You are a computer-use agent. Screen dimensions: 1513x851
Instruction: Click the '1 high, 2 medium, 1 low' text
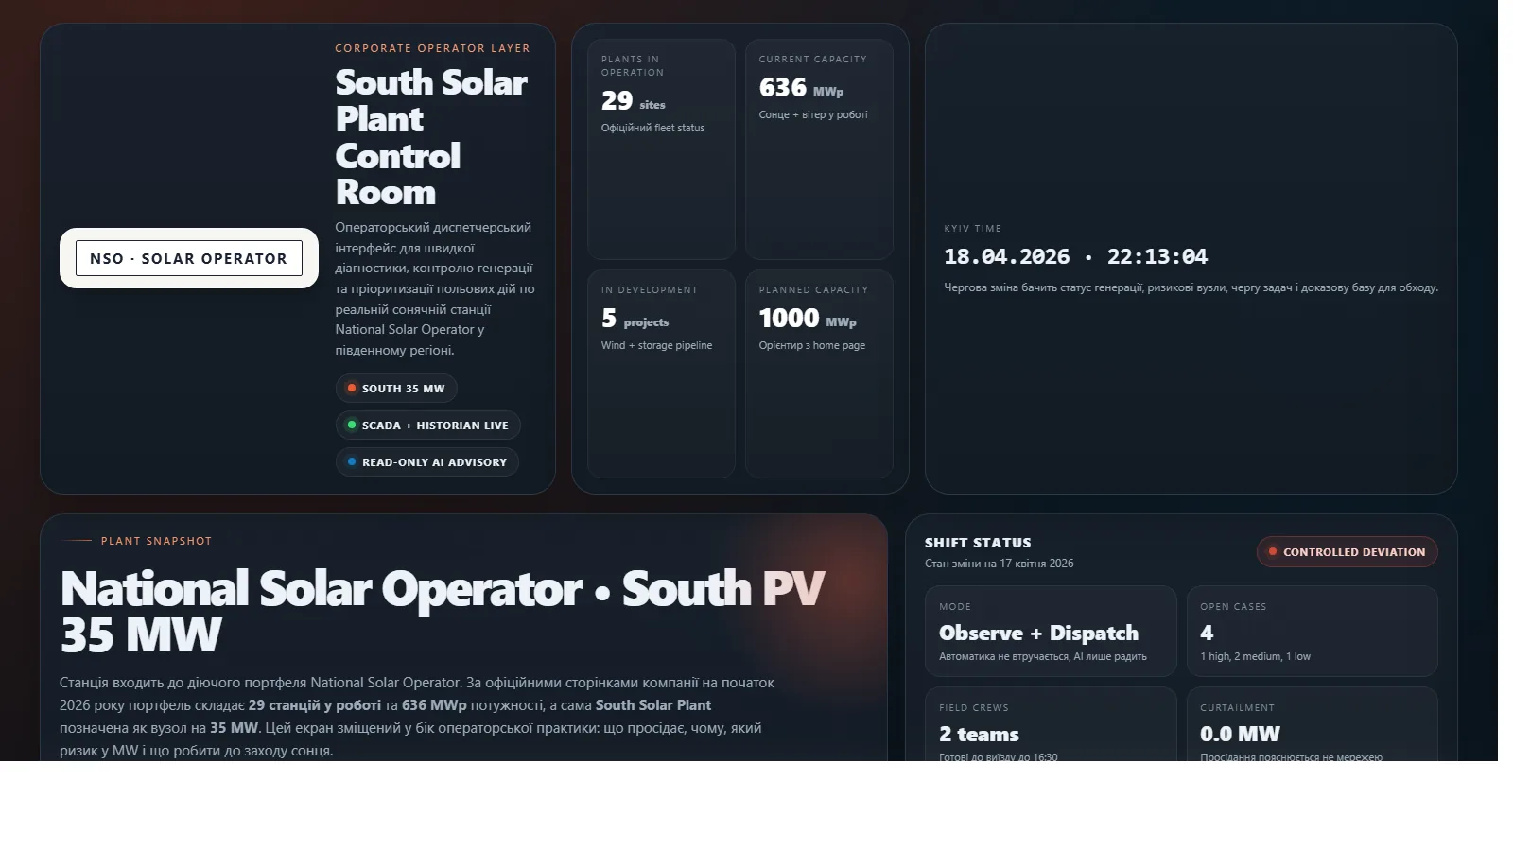[1256, 656]
